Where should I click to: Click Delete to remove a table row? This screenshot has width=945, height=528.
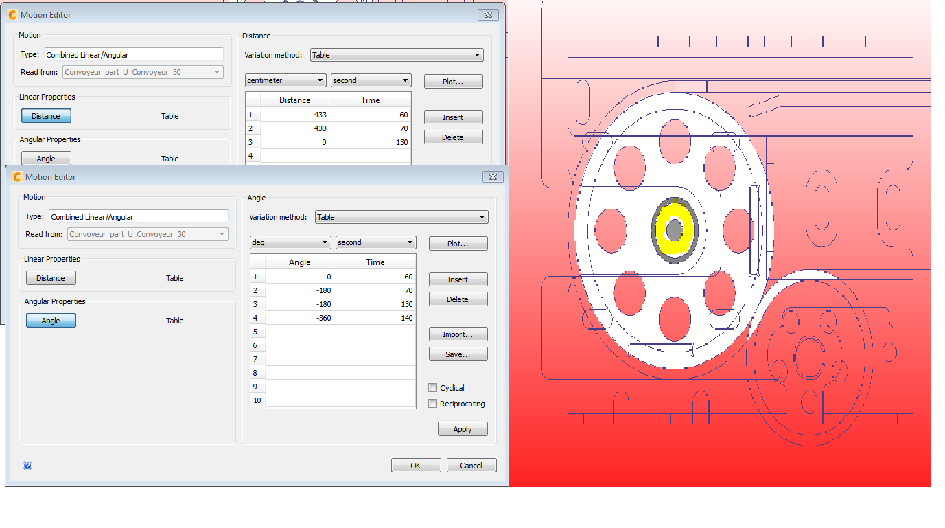[458, 299]
